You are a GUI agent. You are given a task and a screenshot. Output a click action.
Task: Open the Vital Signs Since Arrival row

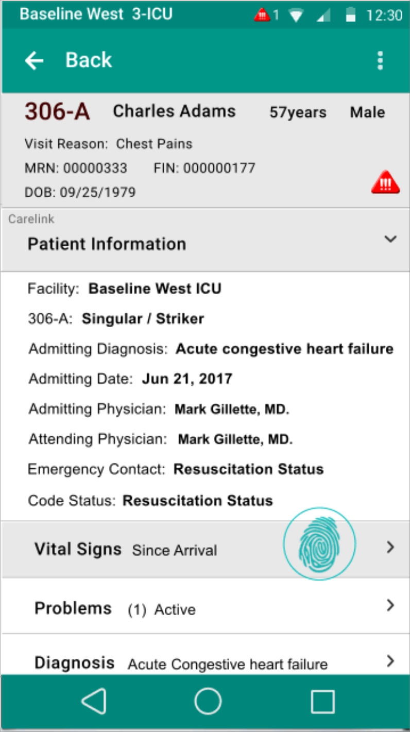(x=155, y=549)
